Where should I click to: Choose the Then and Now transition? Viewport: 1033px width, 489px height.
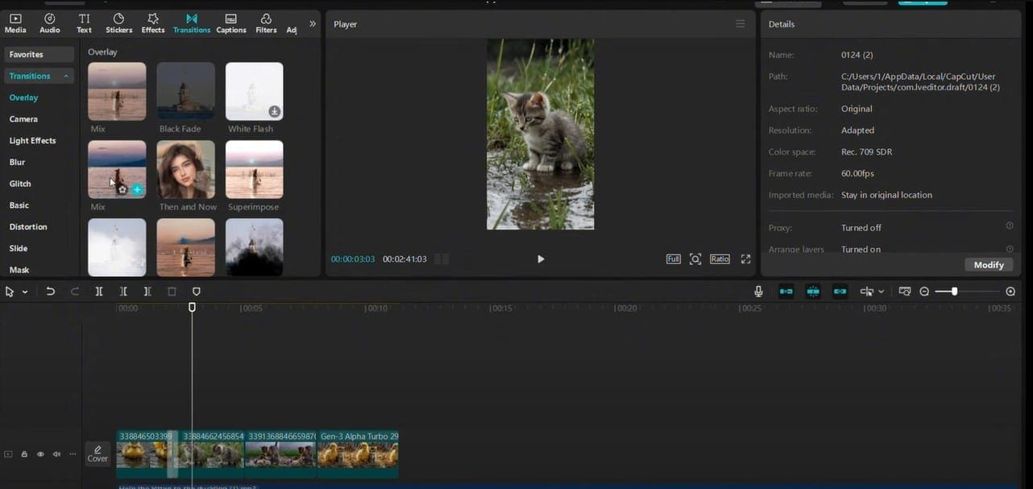click(185, 169)
